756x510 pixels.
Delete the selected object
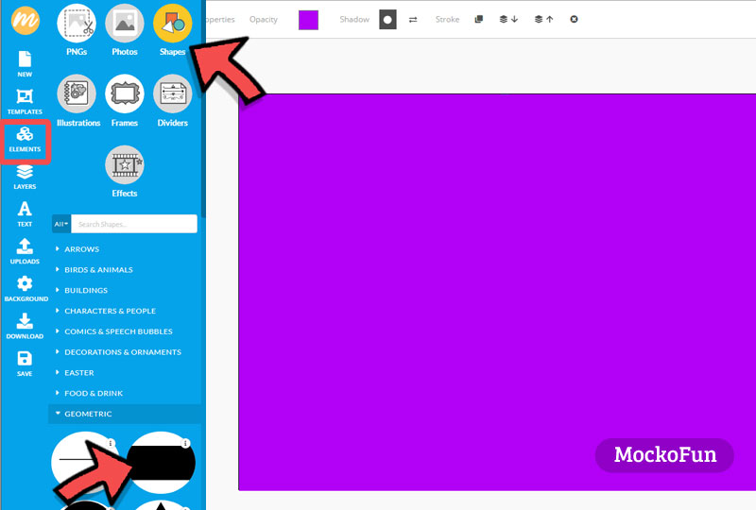574,19
